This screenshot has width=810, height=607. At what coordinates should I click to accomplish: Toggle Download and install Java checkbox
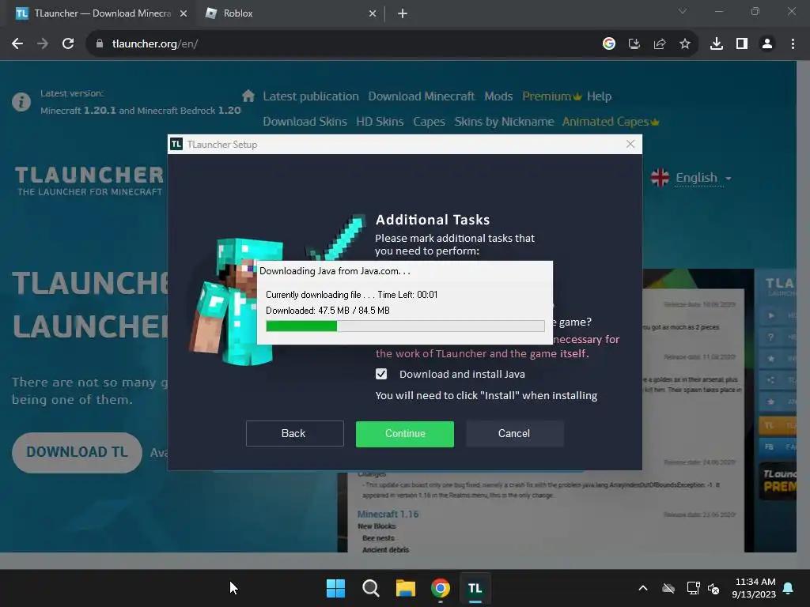click(x=381, y=374)
